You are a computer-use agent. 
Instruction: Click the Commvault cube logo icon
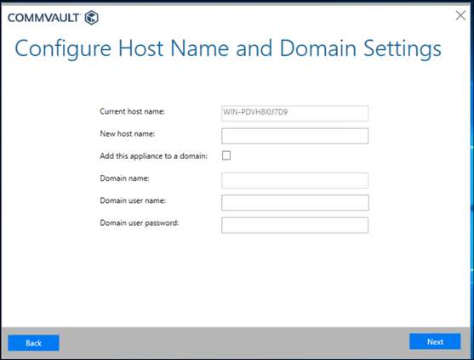(91, 18)
